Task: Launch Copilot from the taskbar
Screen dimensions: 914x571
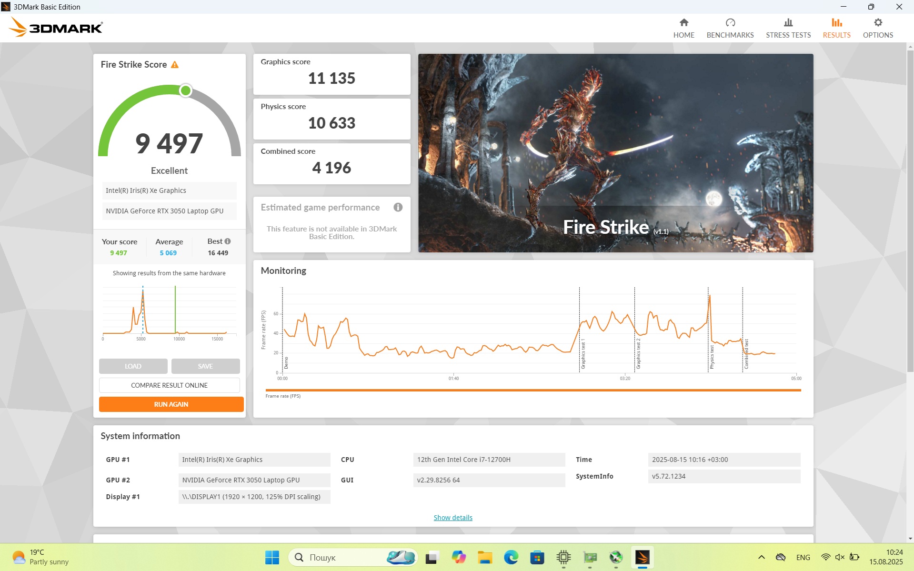Action: tap(459, 557)
